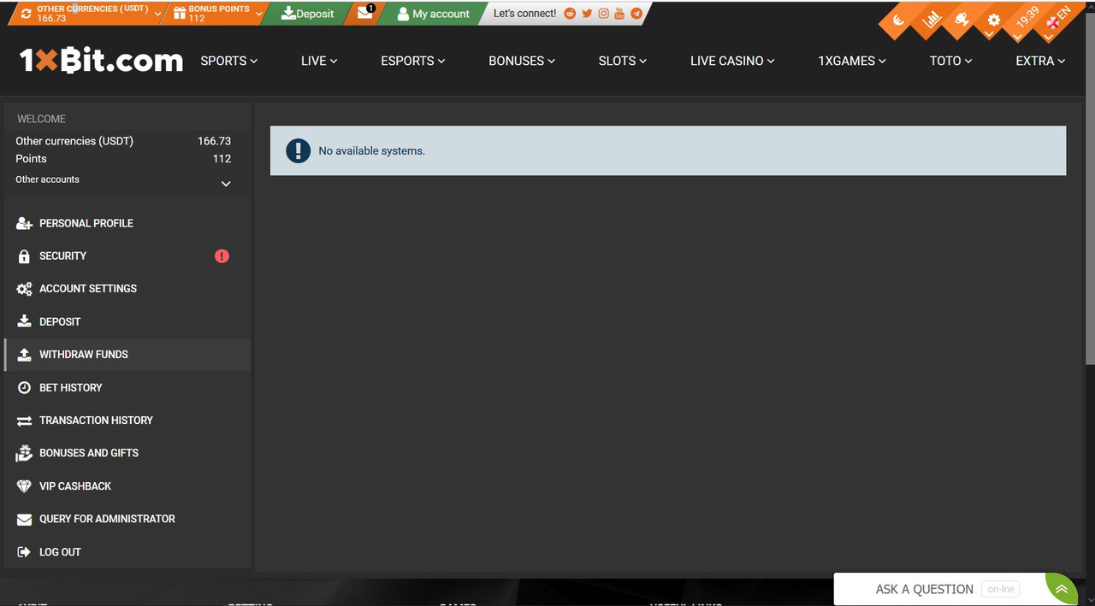
Task: Click the No available systems info icon
Action: coord(298,151)
